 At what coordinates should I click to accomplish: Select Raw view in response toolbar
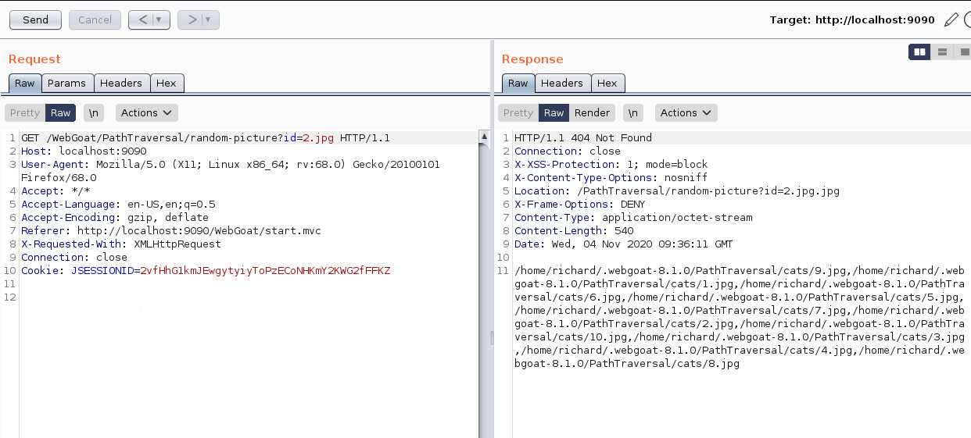point(554,112)
